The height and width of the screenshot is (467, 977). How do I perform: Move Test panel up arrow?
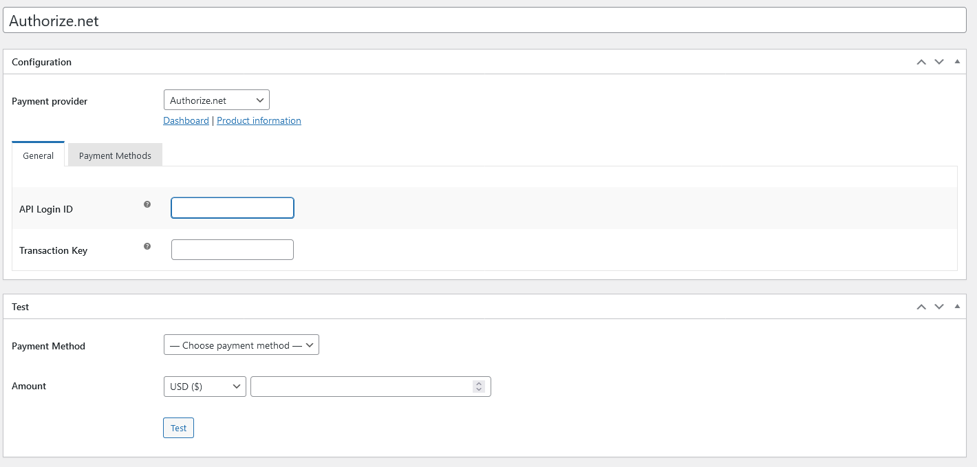tap(921, 307)
